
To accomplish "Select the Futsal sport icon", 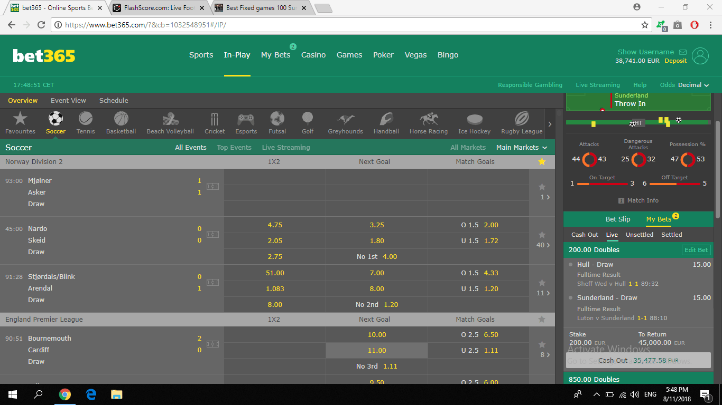I will pos(277,118).
